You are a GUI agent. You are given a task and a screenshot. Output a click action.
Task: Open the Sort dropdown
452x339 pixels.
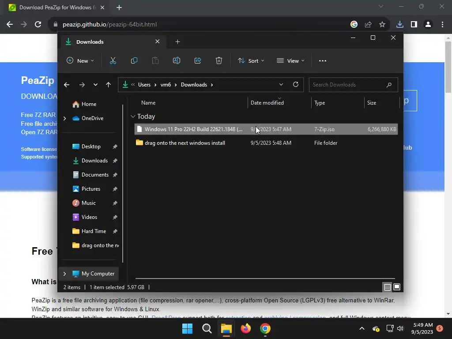coord(251,60)
